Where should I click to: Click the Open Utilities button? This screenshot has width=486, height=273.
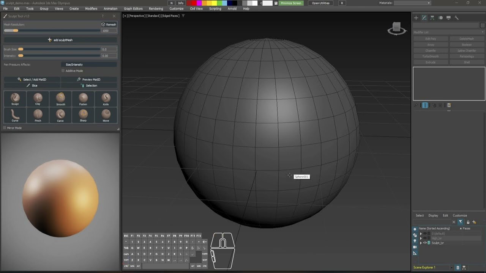[321, 3]
